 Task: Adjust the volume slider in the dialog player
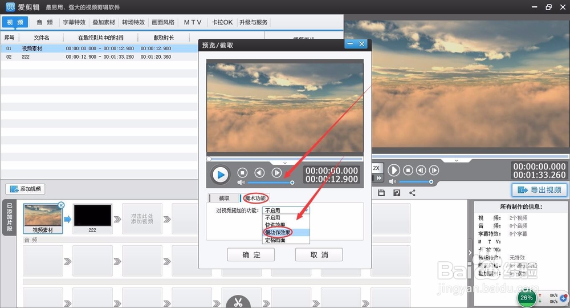[270, 182]
